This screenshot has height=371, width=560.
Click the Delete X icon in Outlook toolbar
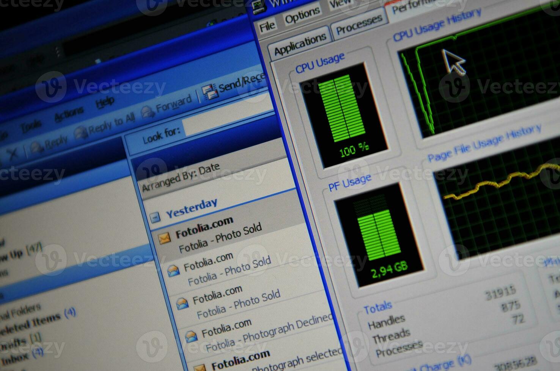[12, 154]
